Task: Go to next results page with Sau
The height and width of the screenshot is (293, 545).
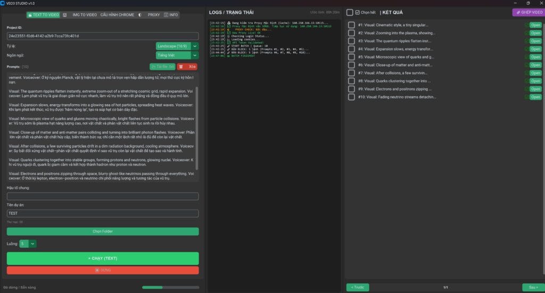Action: 533,288
